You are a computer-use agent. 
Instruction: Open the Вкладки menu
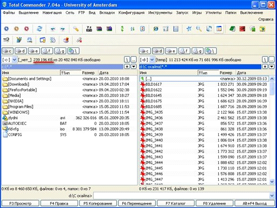click(107, 13)
